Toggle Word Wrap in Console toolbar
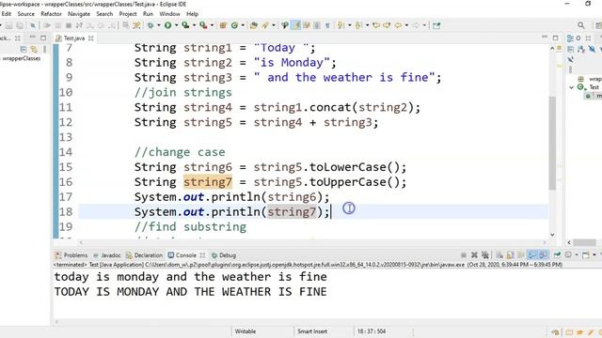 coord(521,254)
